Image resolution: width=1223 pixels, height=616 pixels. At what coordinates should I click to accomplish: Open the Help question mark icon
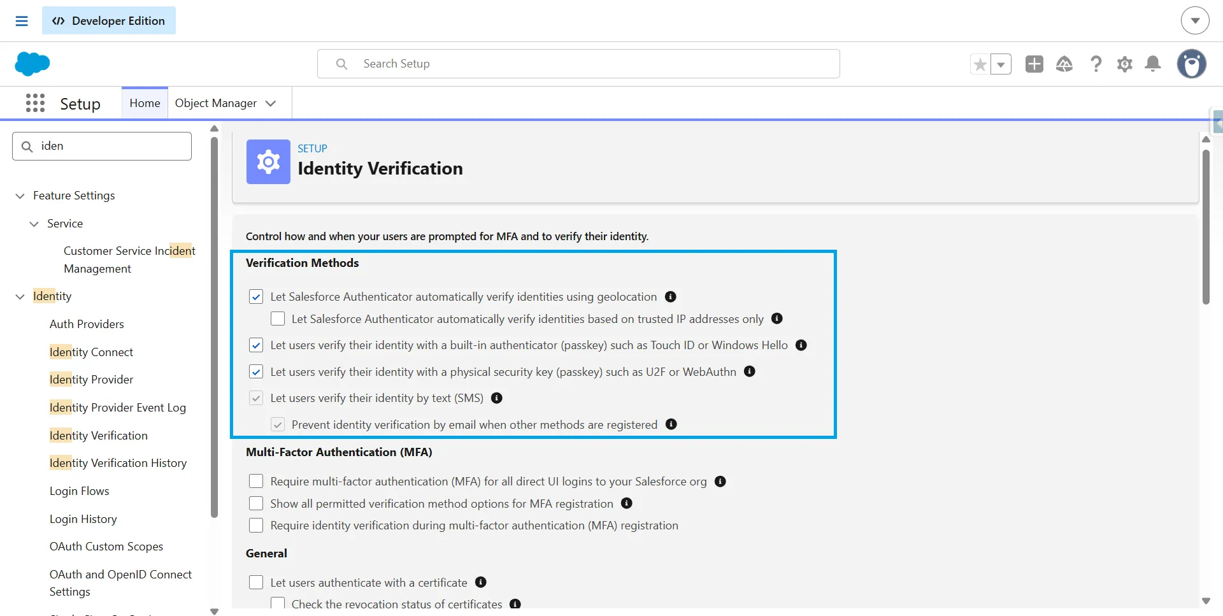point(1096,64)
